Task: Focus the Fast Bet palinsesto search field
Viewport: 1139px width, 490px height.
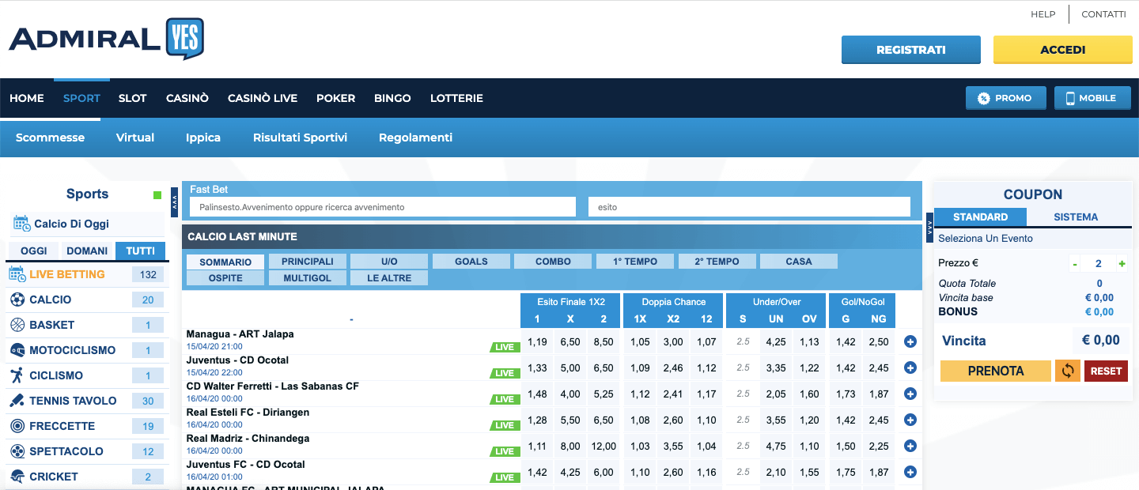Action: pyautogui.click(x=383, y=207)
